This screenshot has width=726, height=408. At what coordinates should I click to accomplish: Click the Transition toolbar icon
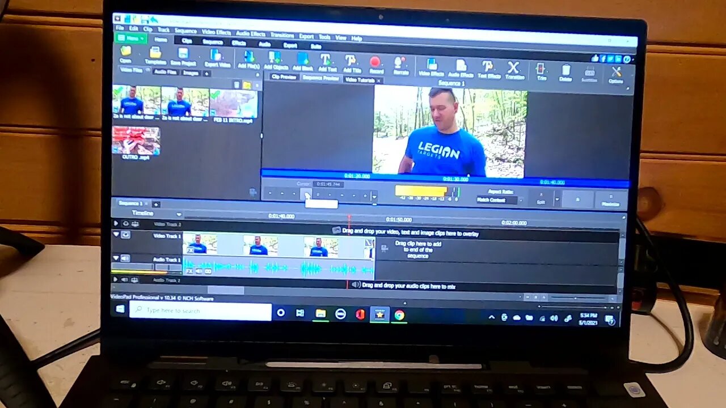[514, 70]
